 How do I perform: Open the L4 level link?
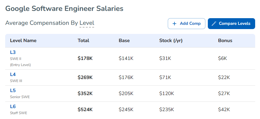(x=13, y=74)
